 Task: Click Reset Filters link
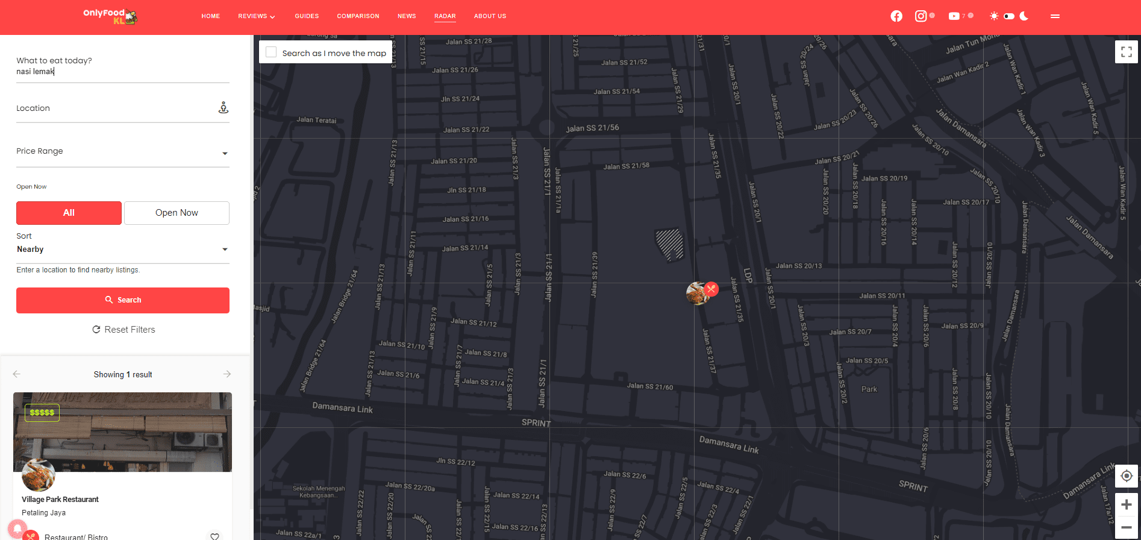click(123, 330)
